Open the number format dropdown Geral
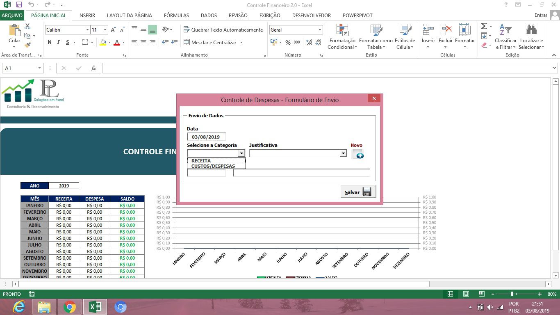The image size is (560, 315). coord(320,30)
